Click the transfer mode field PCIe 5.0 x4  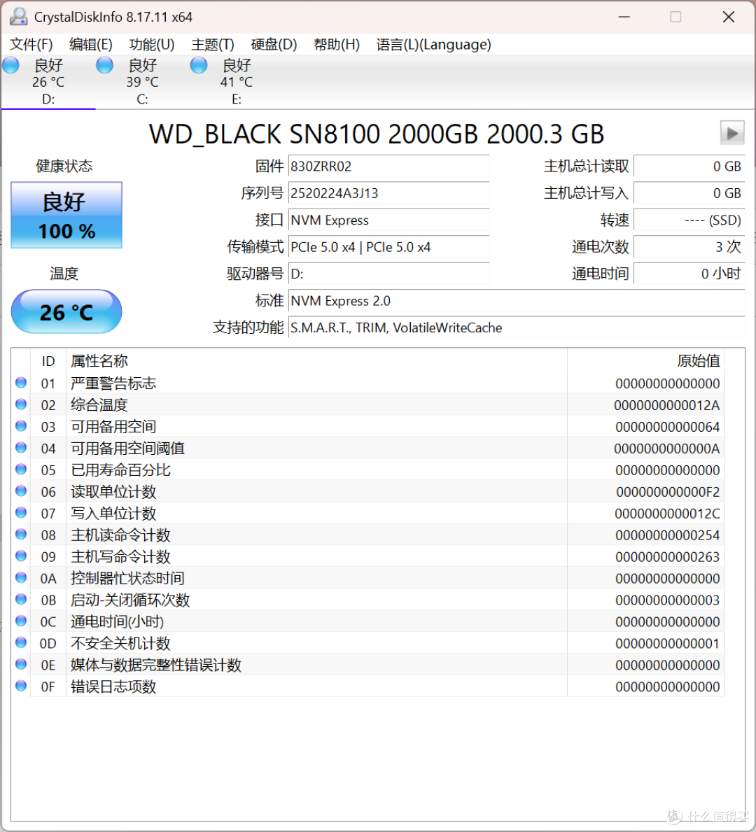pos(388,247)
